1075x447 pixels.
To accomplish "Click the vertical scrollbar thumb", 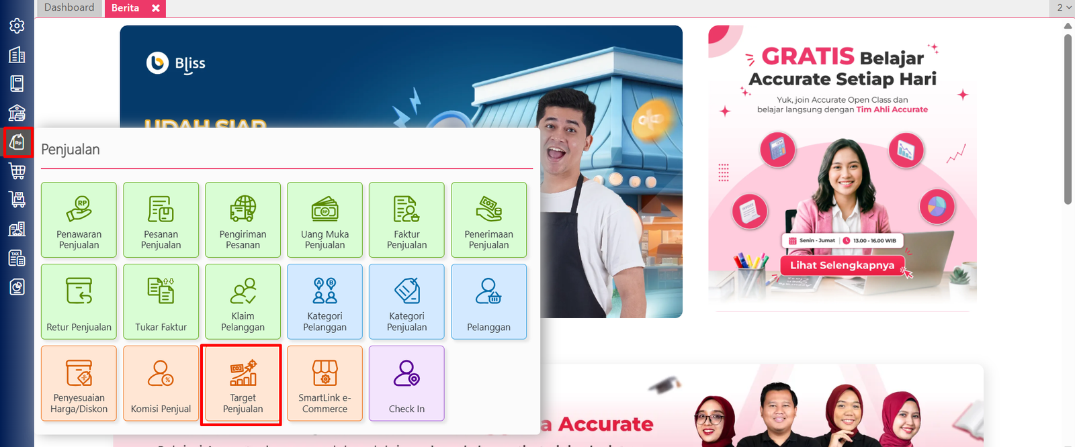I will (1068, 119).
